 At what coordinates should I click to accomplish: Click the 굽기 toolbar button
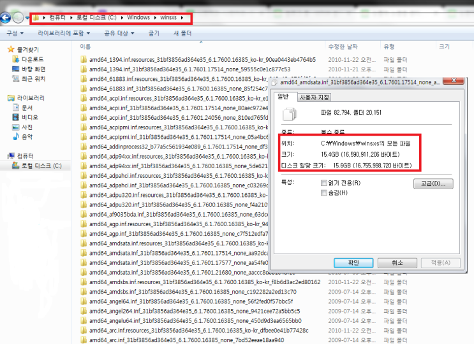pyautogui.click(x=154, y=33)
